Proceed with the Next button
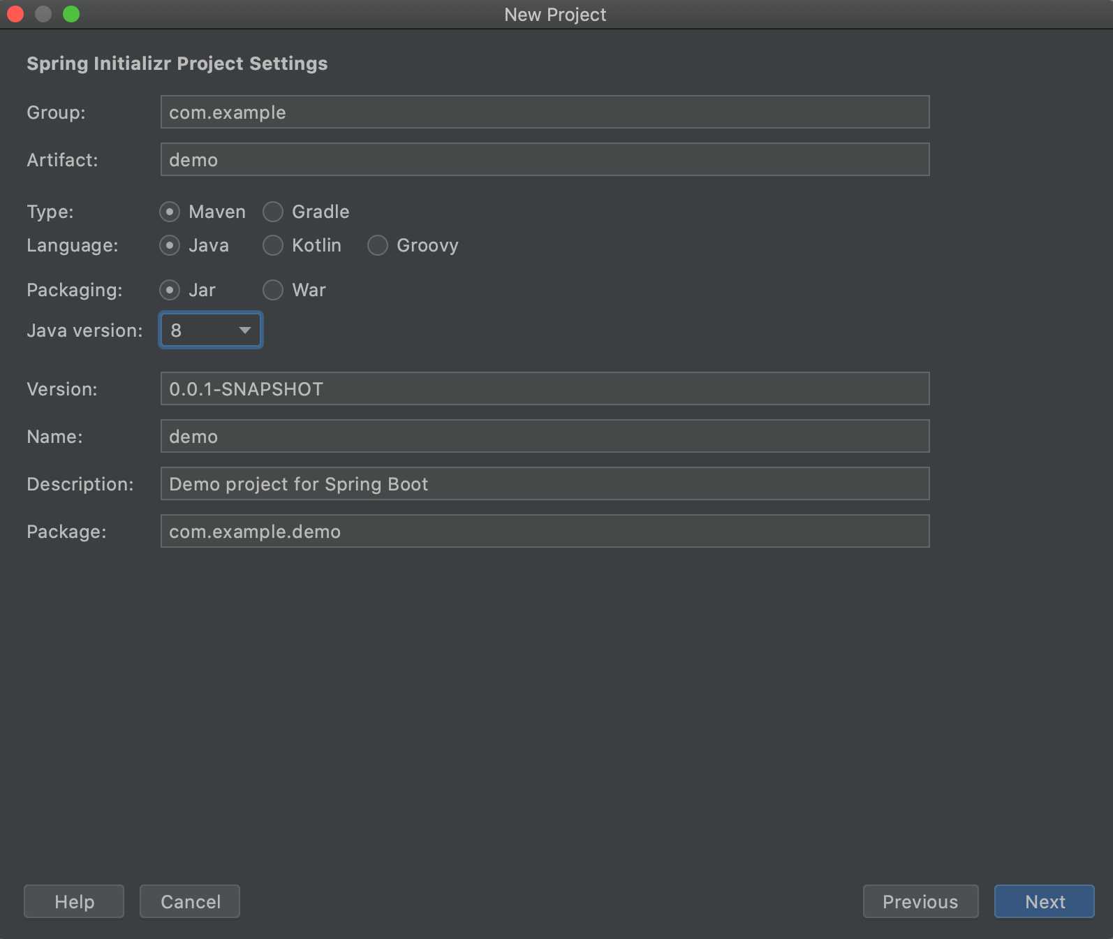The width and height of the screenshot is (1113, 939). 1045,901
